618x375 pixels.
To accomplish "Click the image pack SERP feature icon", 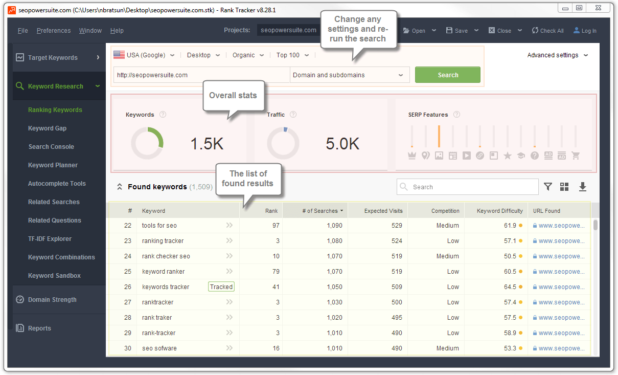I will pos(439,156).
